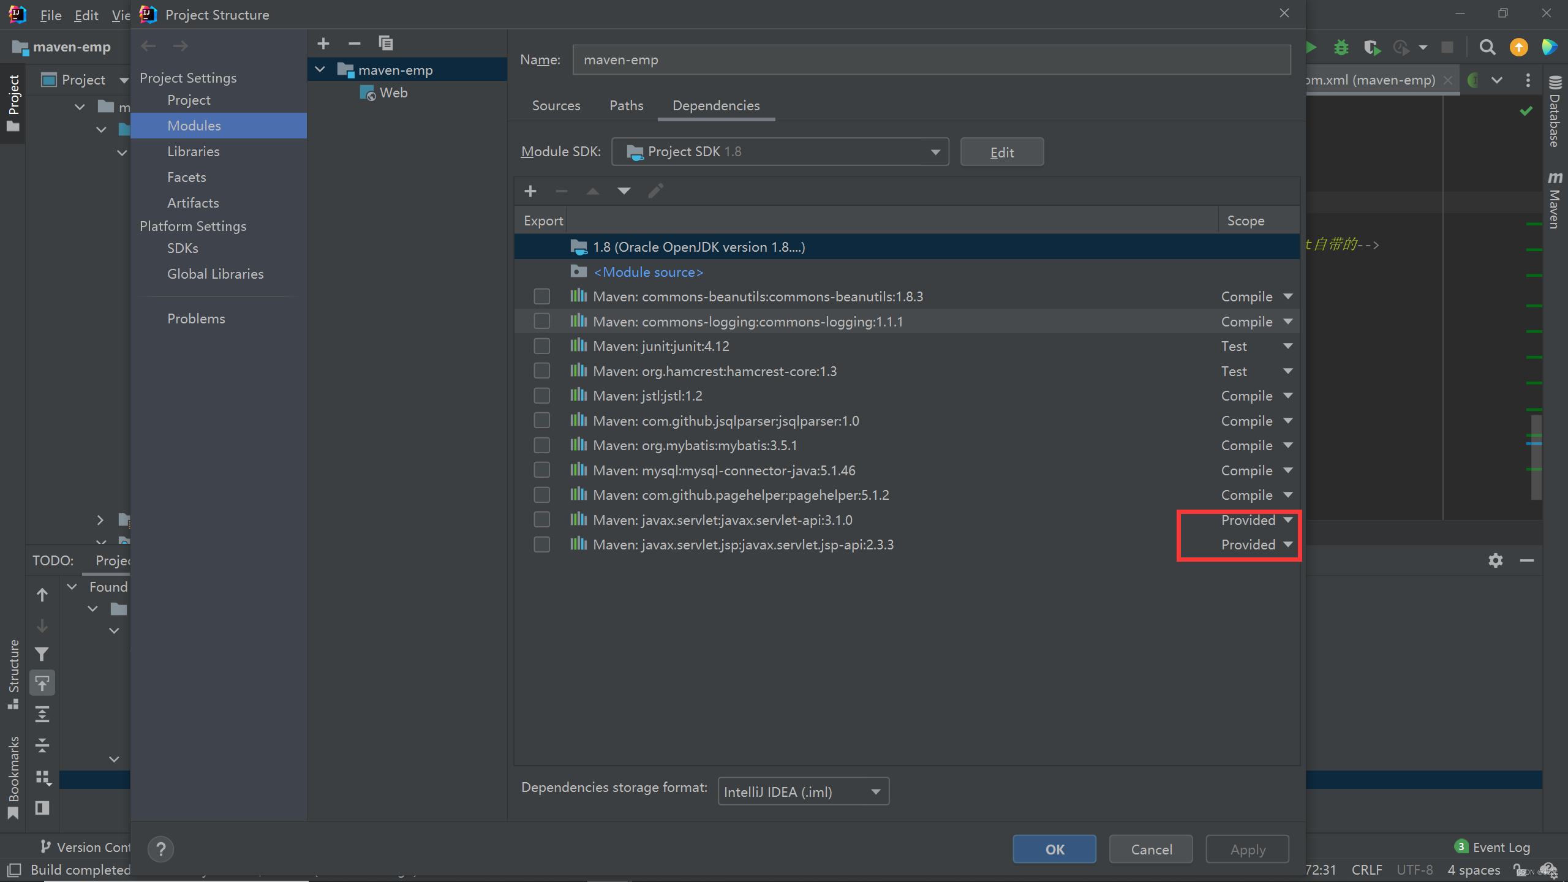The height and width of the screenshot is (882, 1568).
Task: Click the Edit SDK button
Action: point(1001,152)
